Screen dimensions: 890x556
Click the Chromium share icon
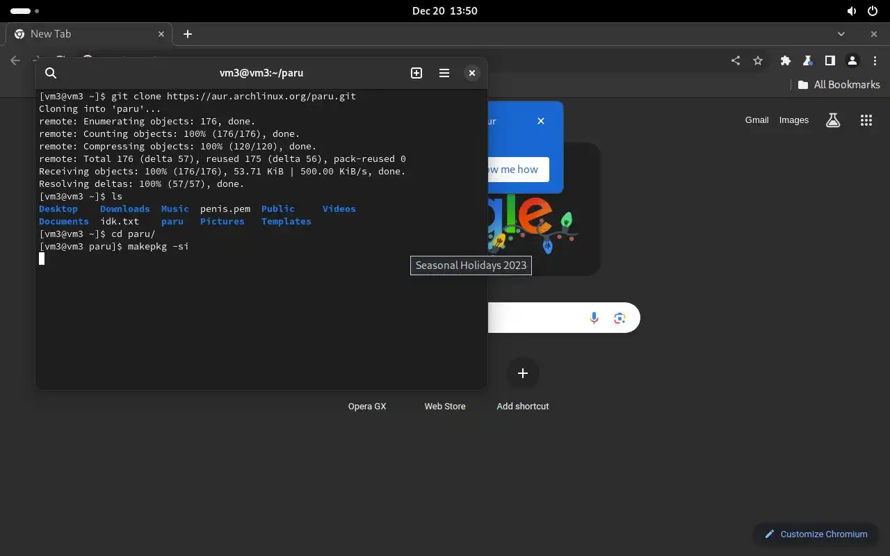tap(736, 60)
